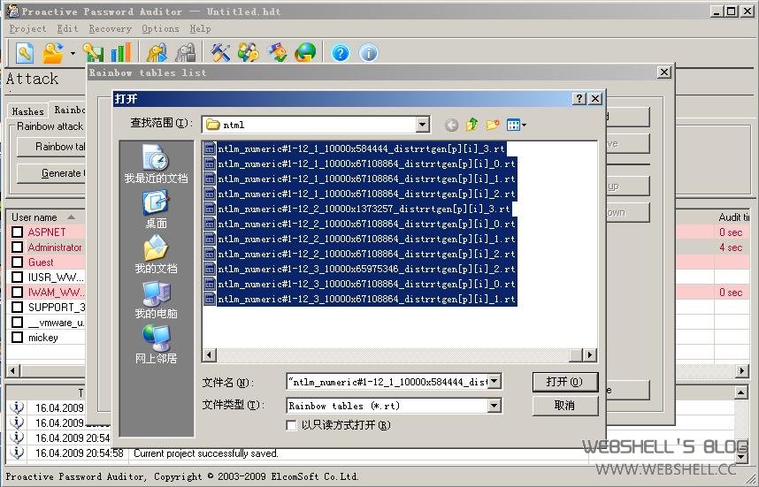Open the Recovery menu
This screenshot has width=759, height=487.
click(x=110, y=28)
